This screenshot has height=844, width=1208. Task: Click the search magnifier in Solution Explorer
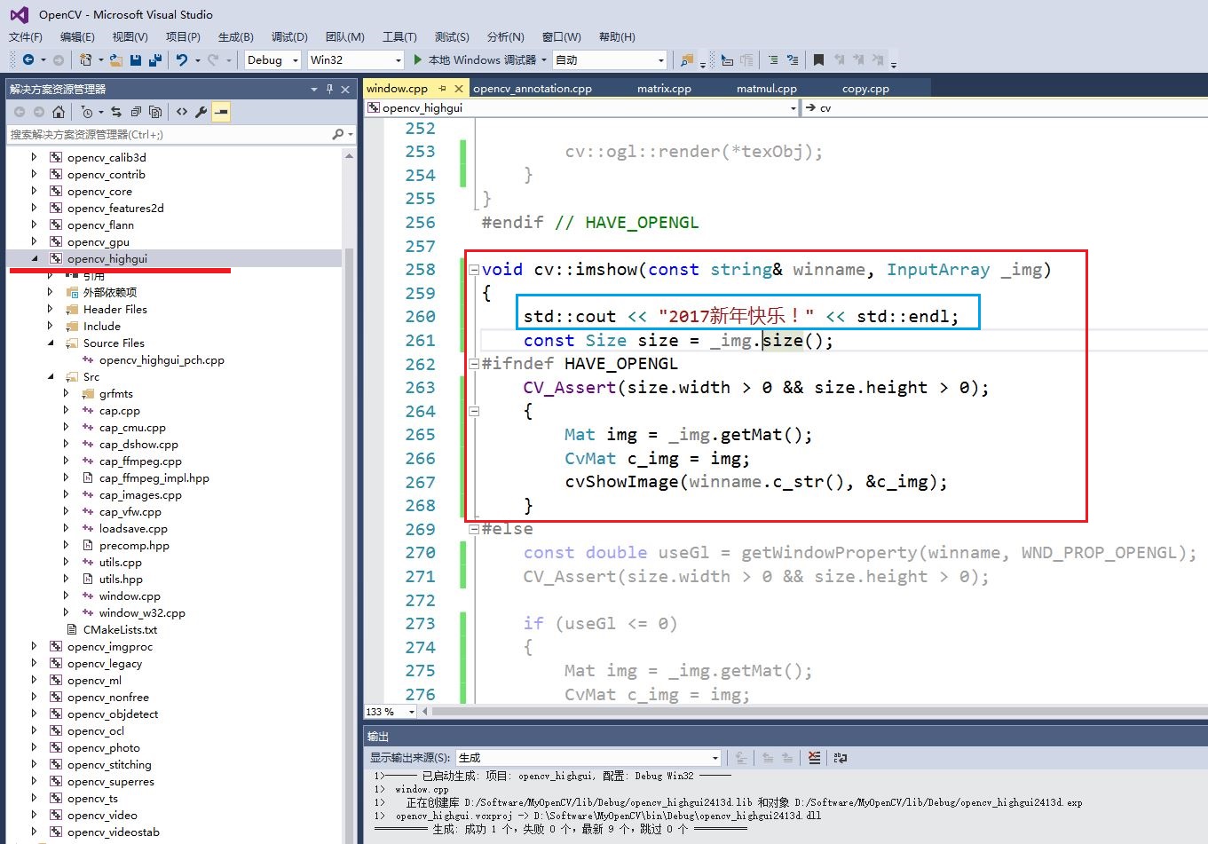(337, 135)
